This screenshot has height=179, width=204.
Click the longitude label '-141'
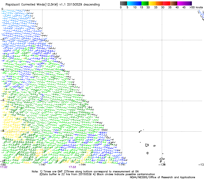coord(122,165)
